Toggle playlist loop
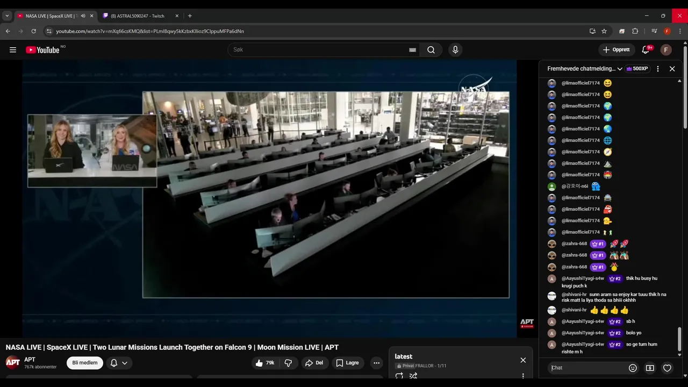 [399, 376]
